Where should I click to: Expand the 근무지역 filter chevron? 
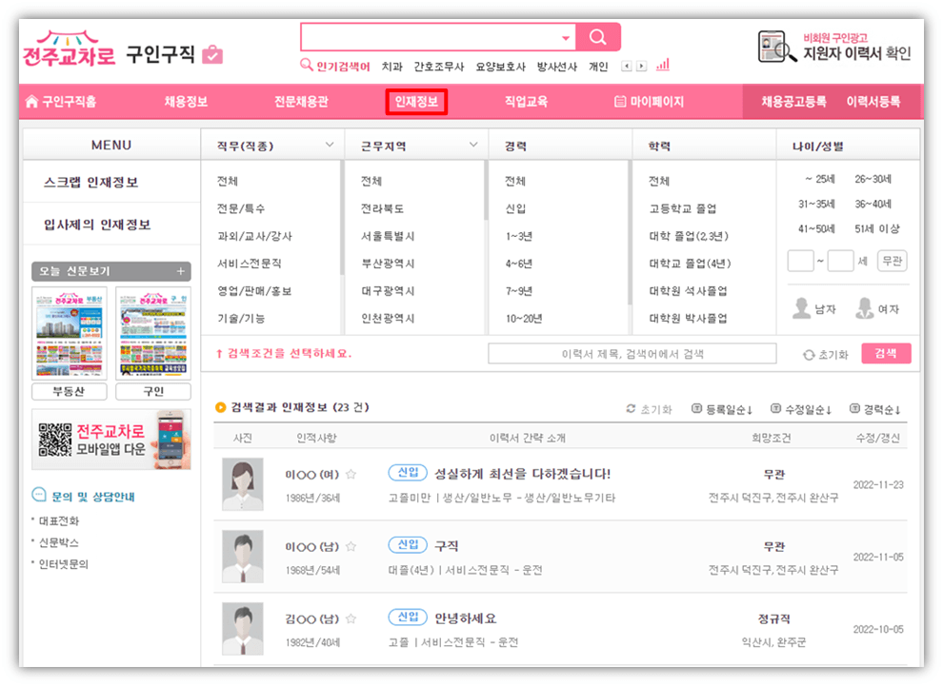tap(473, 145)
